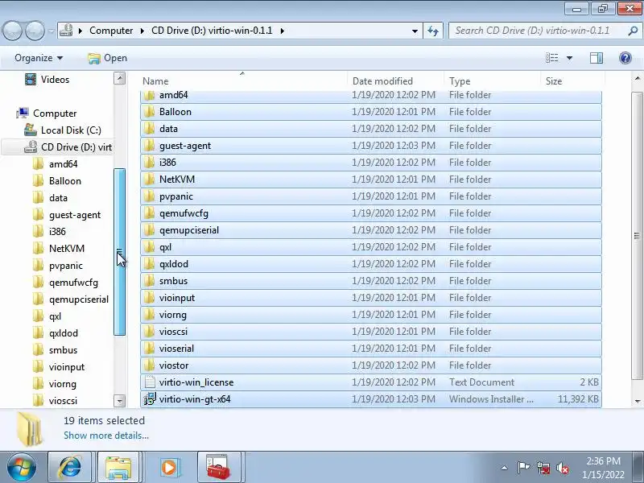
Task: Select guest-agent folder icon in file list
Action: click(149, 146)
